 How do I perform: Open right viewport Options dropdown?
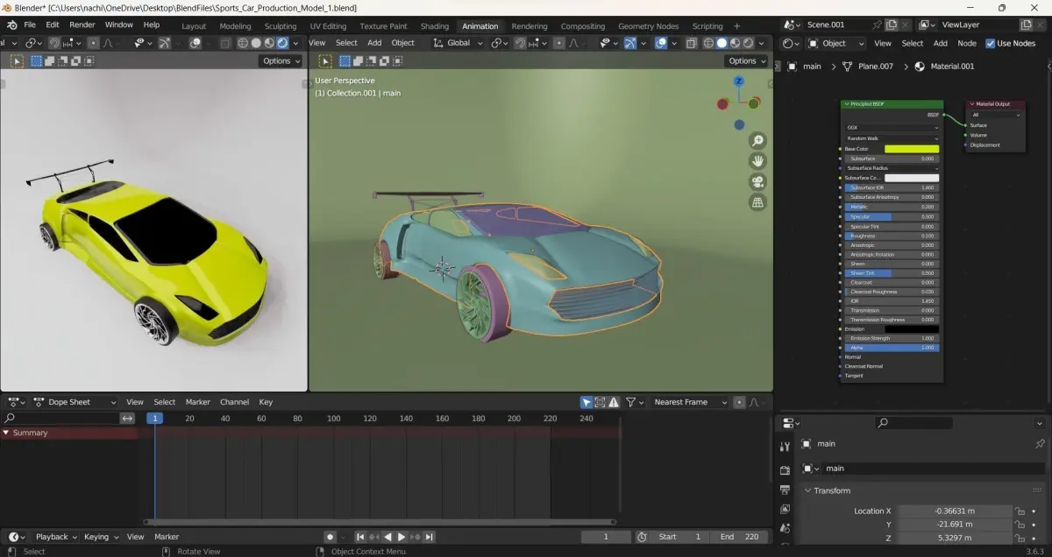pyautogui.click(x=747, y=60)
